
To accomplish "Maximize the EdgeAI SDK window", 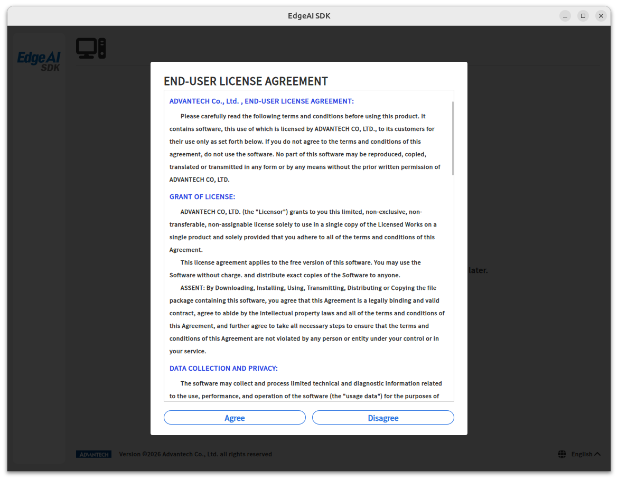I will tap(583, 16).
